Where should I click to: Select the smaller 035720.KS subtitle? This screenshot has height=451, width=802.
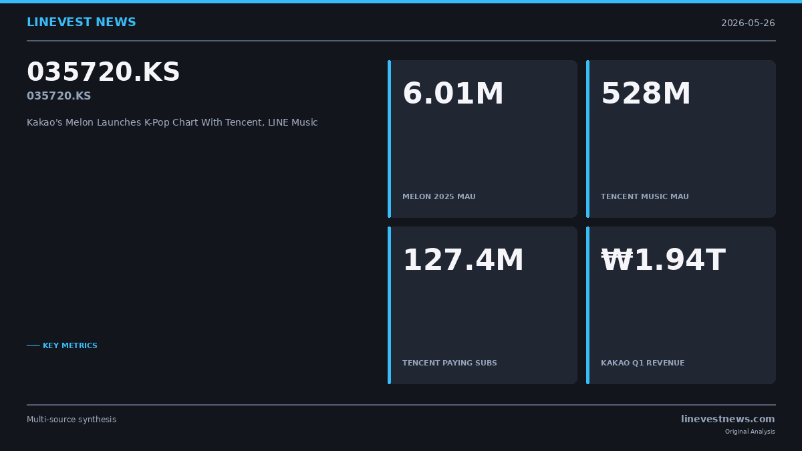click(x=59, y=96)
